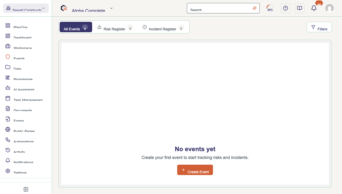This screenshot has height=194, width=342.
Task: Click the 20% progress indicator
Action: click(x=270, y=8)
